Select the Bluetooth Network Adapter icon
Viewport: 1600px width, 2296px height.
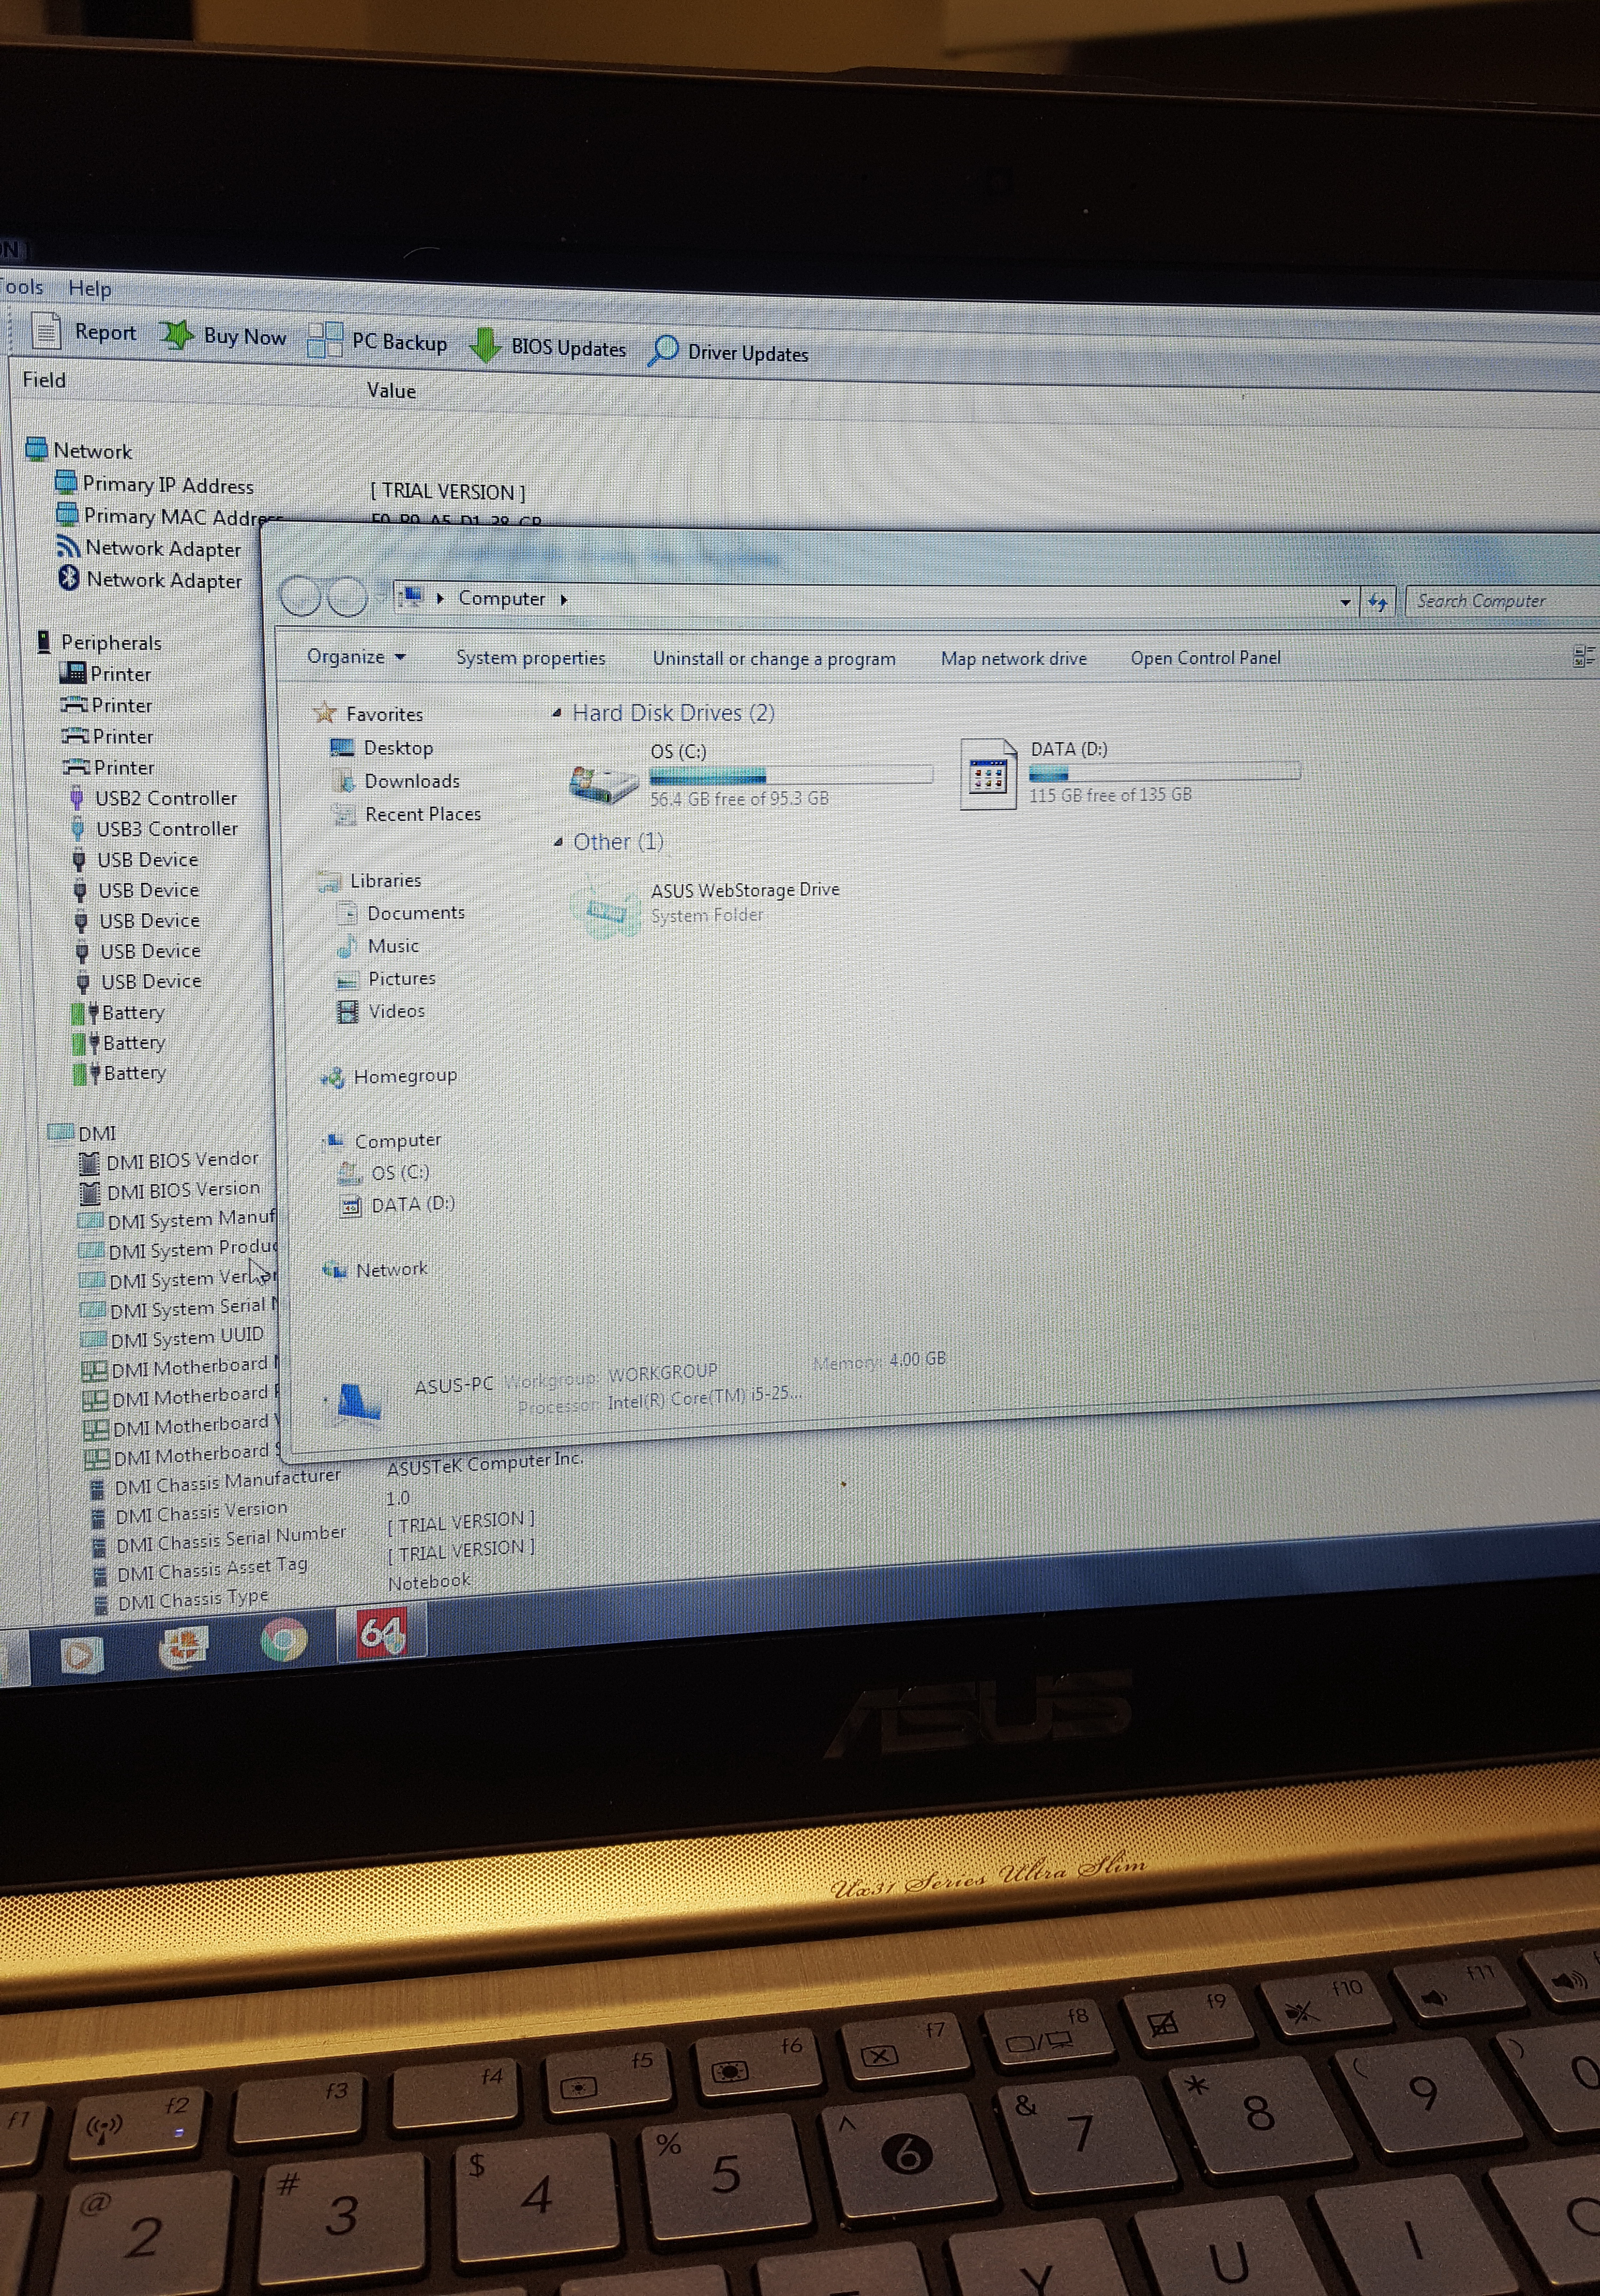point(68,577)
